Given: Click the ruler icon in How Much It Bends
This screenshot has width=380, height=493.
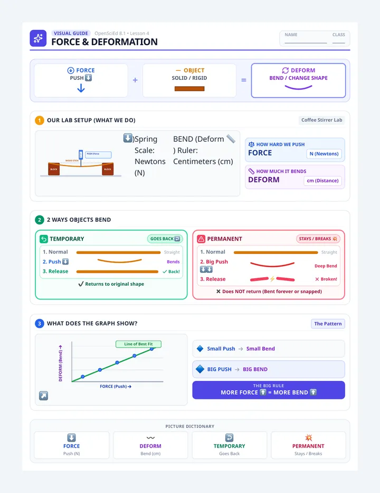Looking at the screenshot, I should tap(251, 171).
